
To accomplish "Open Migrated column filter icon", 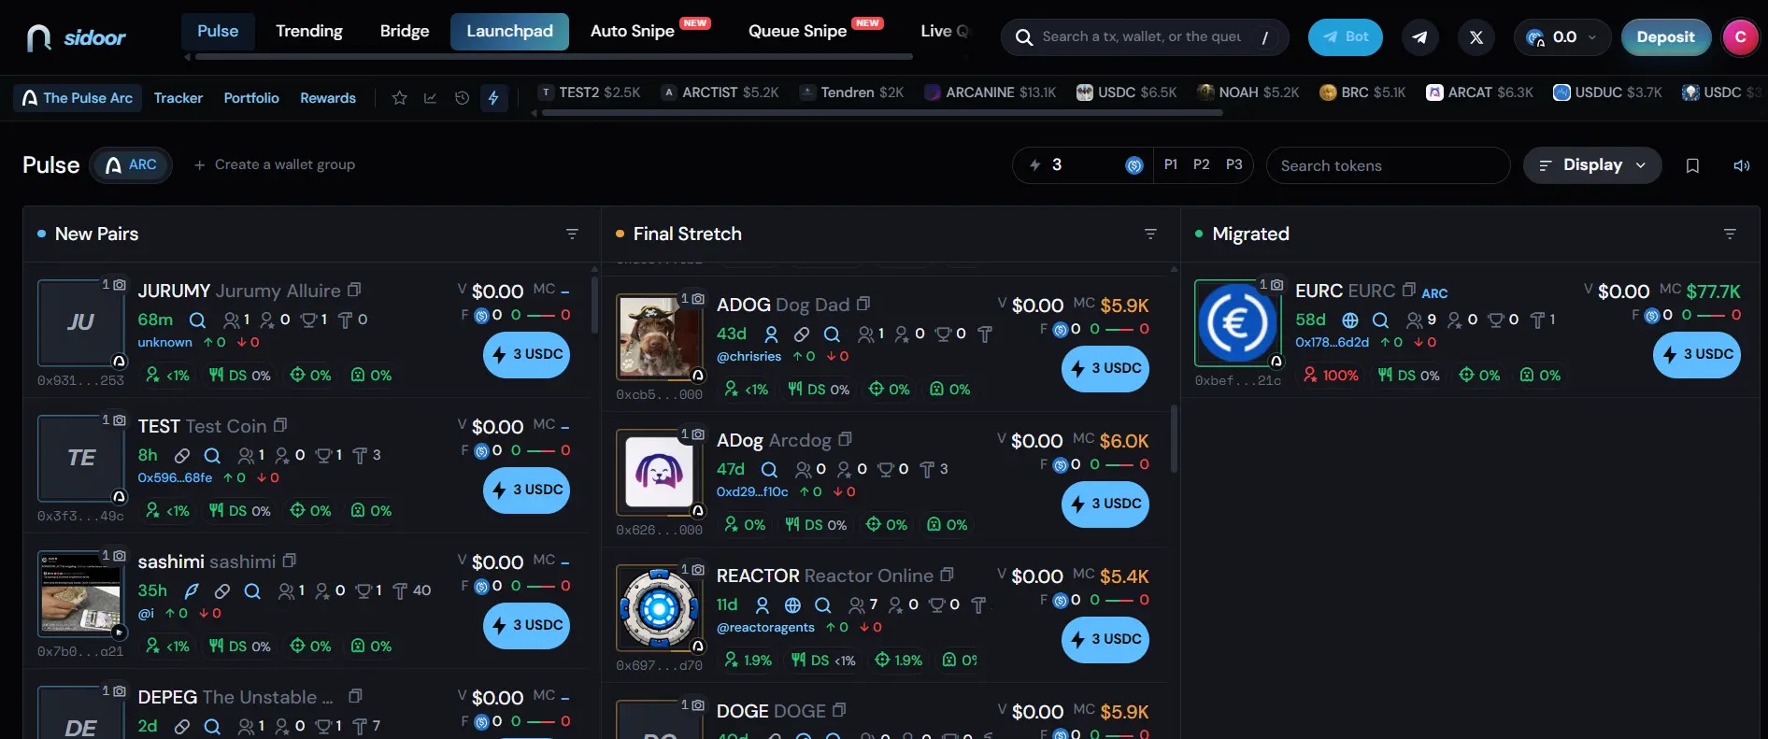I will pyautogui.click(x=1730, y=234).
